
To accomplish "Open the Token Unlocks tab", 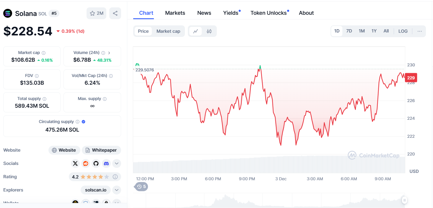I will point(268,13).
